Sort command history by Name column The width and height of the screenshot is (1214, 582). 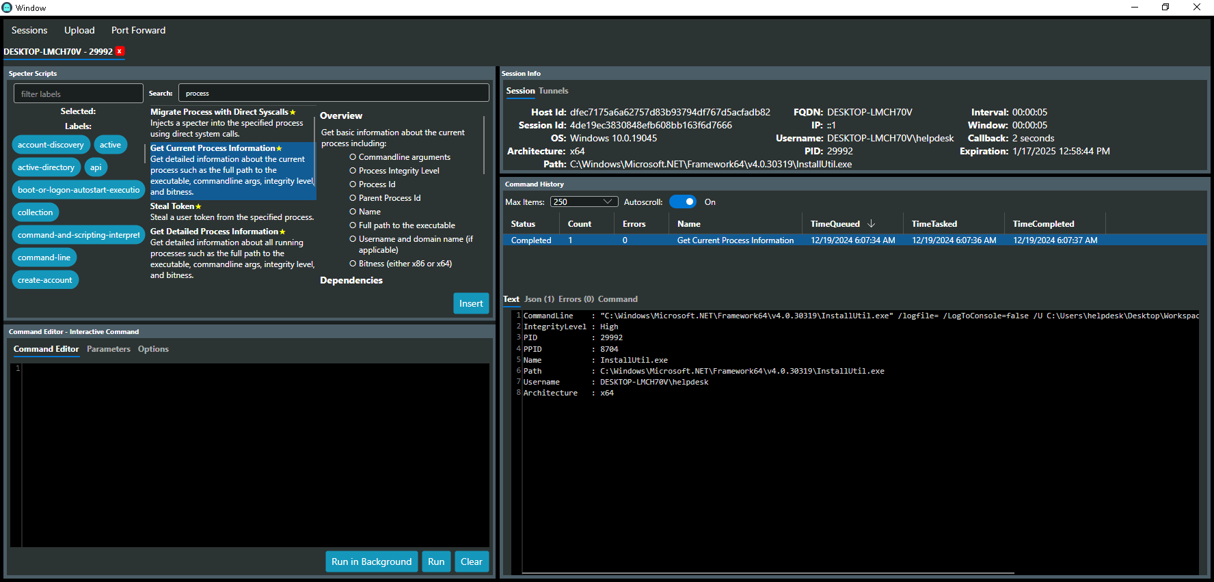tap(689, 224)
